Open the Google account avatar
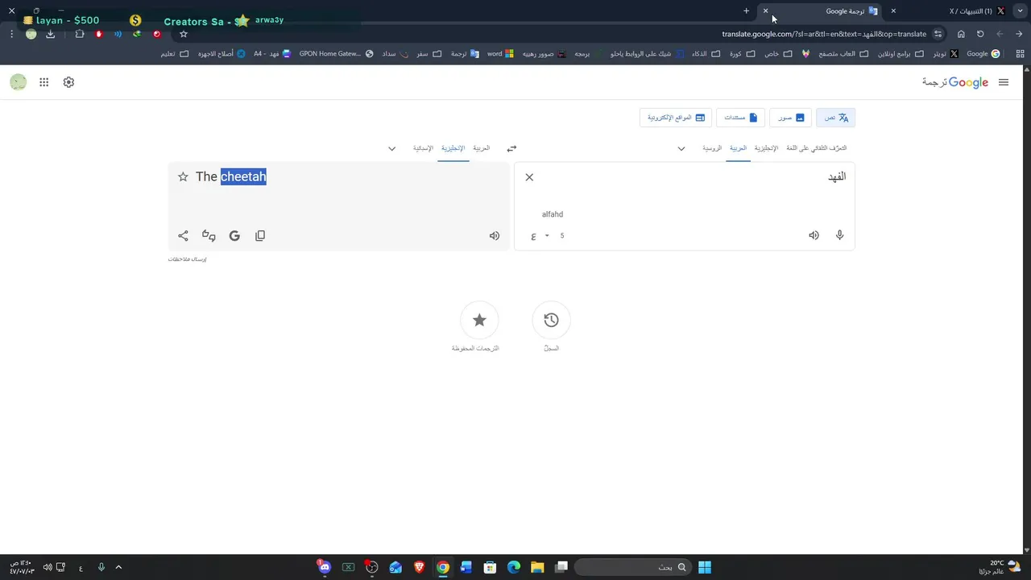This screenshot has height=580, width=1031. tap(19, 82)
